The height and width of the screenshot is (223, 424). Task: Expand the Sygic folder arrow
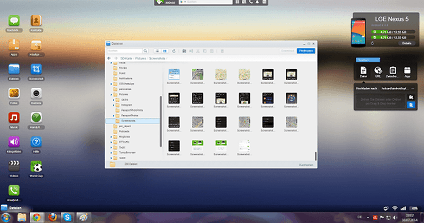click(x=111, y=147)
